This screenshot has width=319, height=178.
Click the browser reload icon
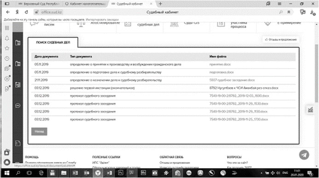click(x=26, y=12)
